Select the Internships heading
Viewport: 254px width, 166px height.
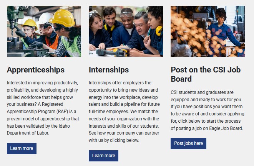(109, 70)
